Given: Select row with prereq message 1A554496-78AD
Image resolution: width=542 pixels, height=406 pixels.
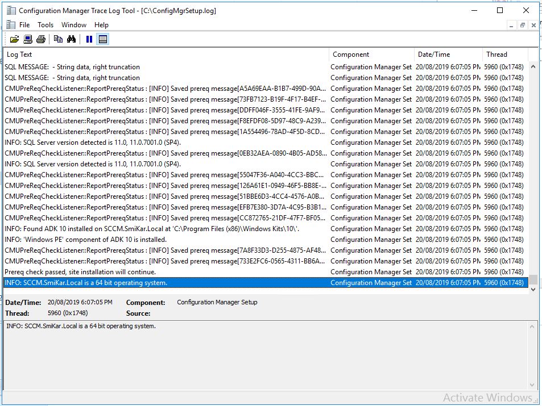Looking at the screenshot, I should [x=266, y=132].
